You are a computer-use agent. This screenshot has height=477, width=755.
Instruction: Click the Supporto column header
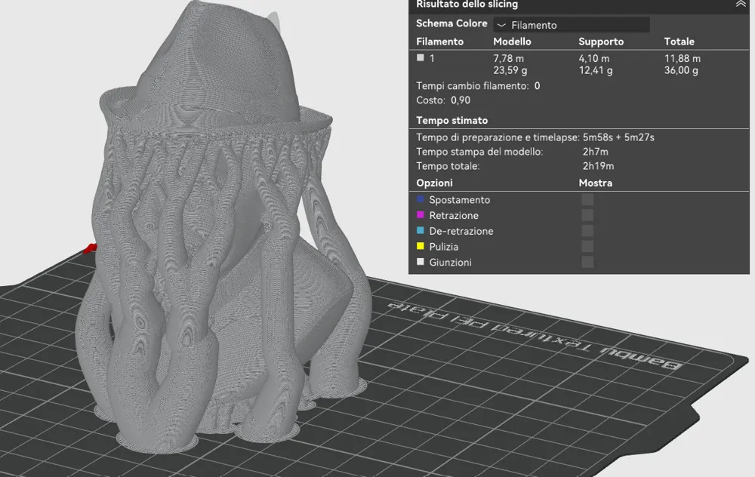tap(601, 42)
